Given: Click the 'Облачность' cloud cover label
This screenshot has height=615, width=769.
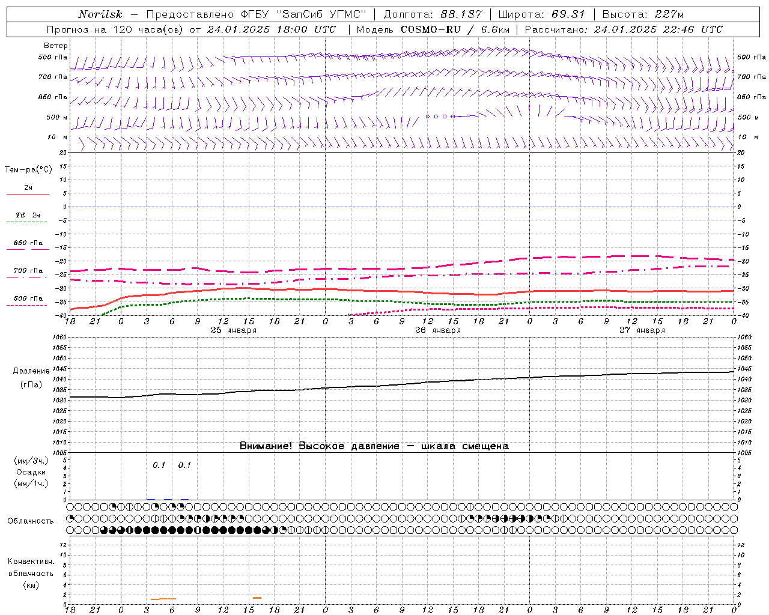Looking at the screenshot, I should 31,521.
